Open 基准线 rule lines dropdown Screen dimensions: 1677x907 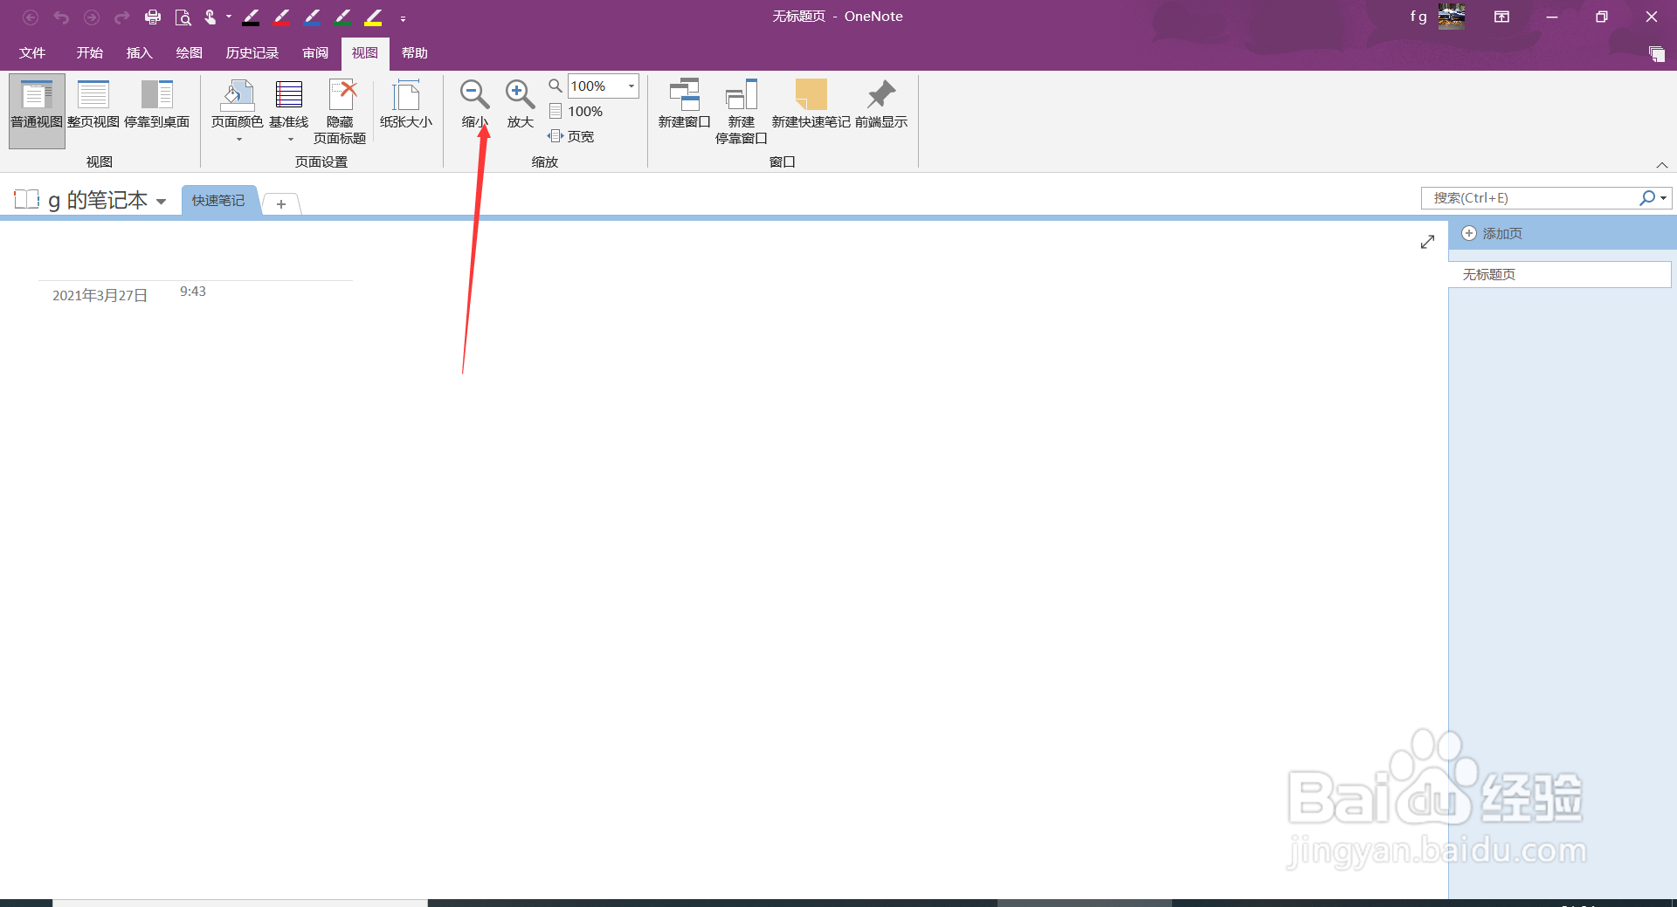pos(289,111)
